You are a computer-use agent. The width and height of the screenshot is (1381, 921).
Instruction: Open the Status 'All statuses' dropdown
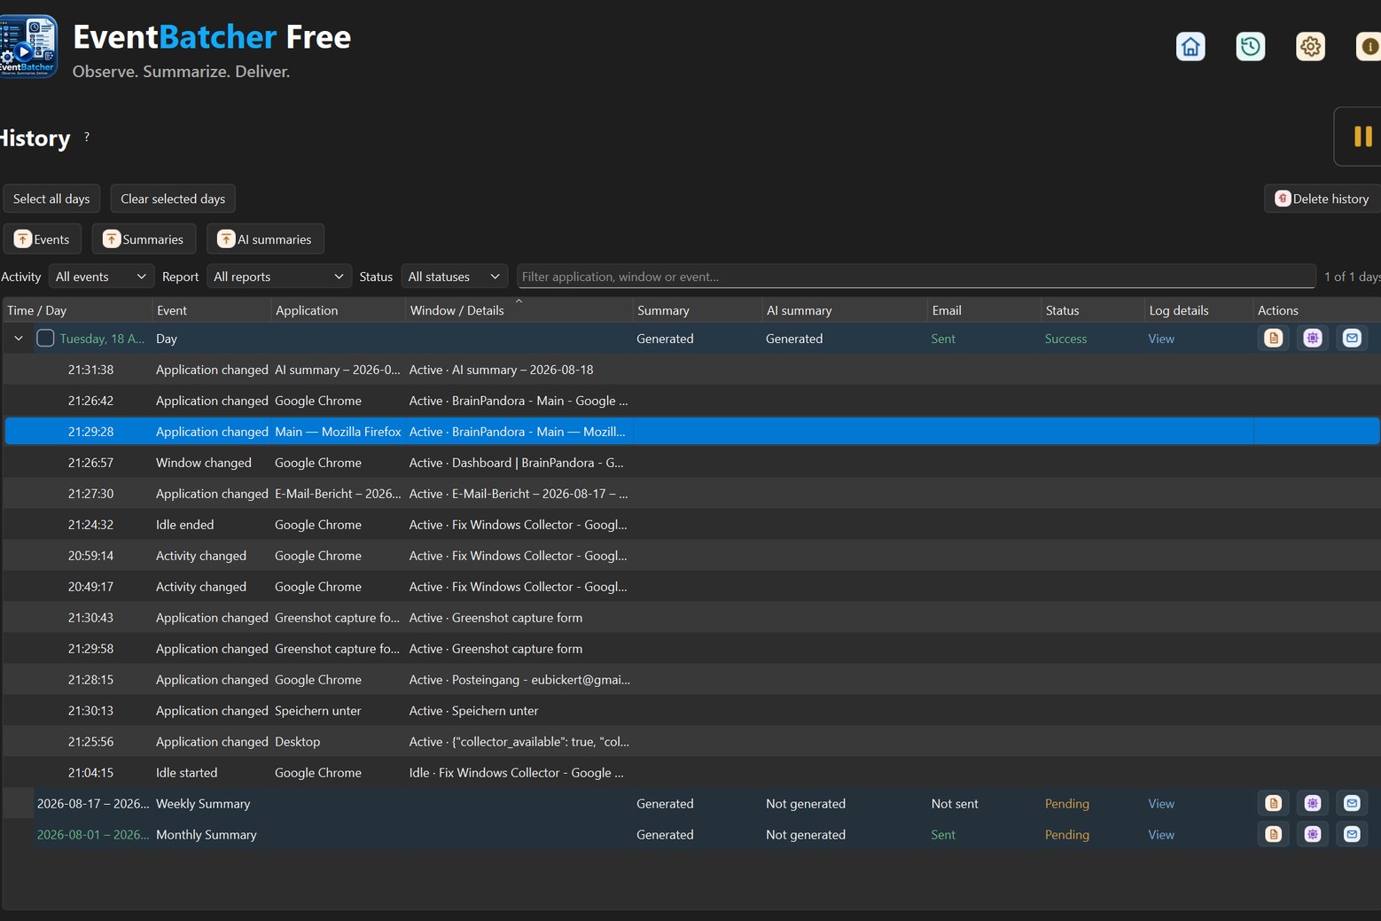tap(455, 277)
